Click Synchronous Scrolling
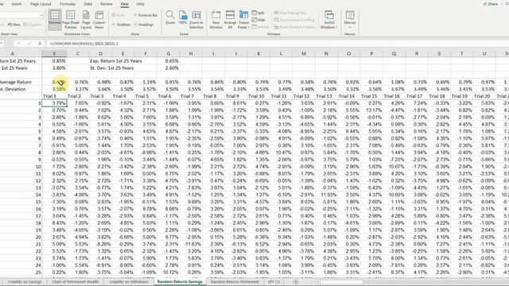Viewport: 509px width, 286px height. tap(294, 20)
